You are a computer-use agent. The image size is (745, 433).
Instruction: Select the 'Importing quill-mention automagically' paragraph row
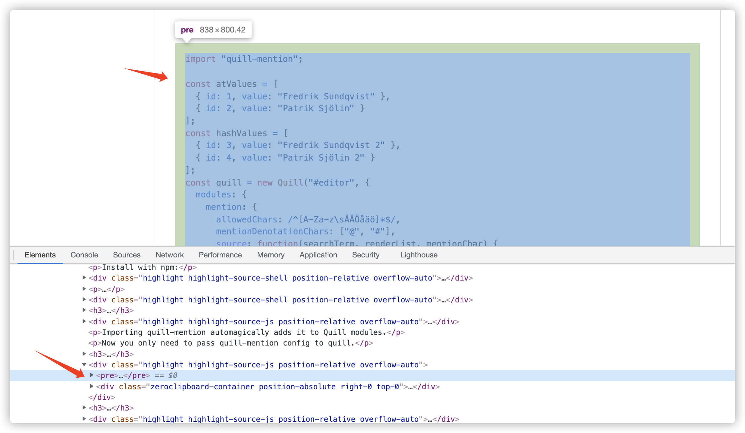[246, 332]
